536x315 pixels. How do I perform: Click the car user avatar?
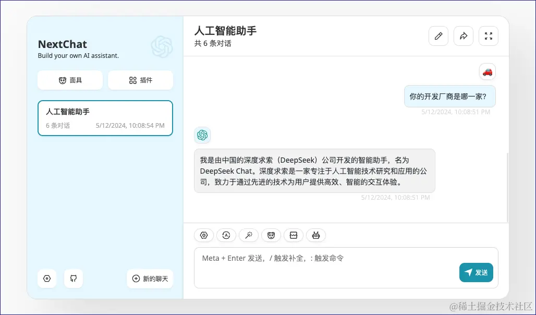[x=487, y=72]
